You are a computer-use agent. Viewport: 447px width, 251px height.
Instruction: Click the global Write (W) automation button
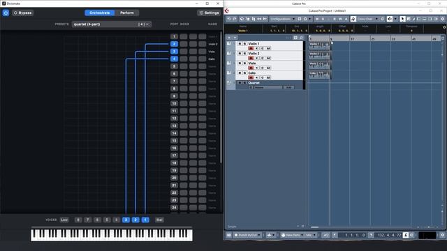(340, 19)
